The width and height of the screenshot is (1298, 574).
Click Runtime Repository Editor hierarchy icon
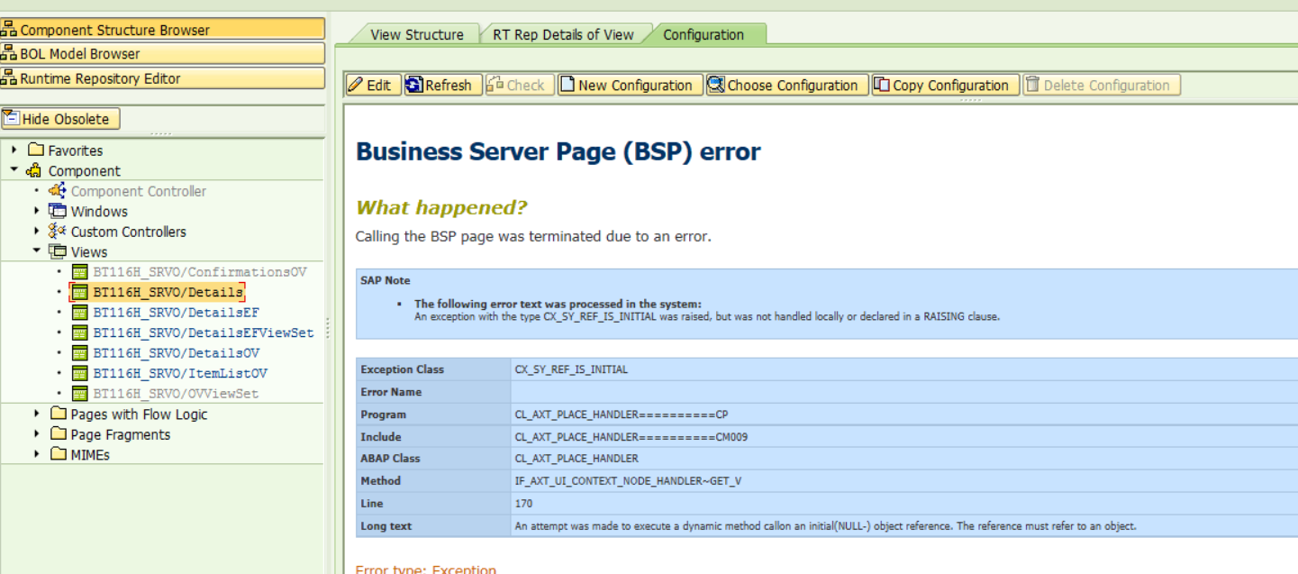(x=9, y=78)
